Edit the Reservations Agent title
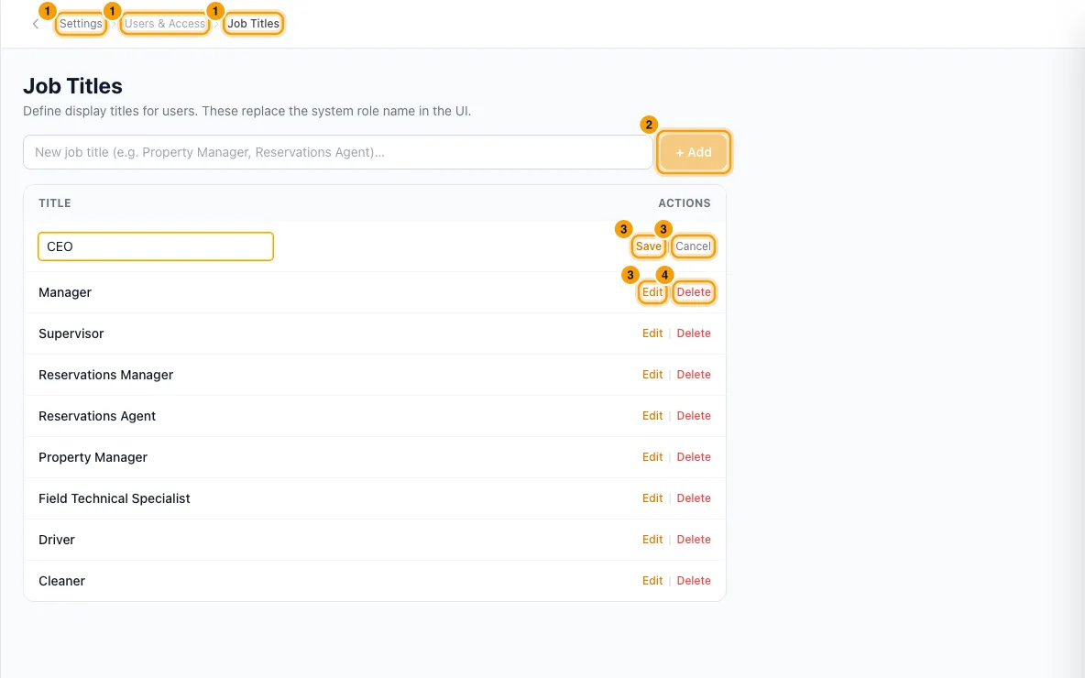Screen dimensions: 1085x678 pyautogui.click(x=652, y=416)
